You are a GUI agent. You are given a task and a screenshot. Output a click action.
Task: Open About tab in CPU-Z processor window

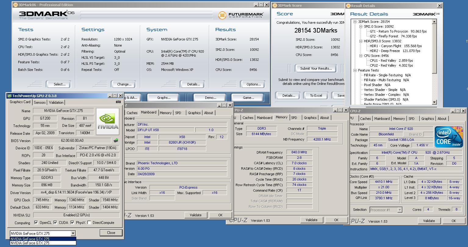pos(442,119)
